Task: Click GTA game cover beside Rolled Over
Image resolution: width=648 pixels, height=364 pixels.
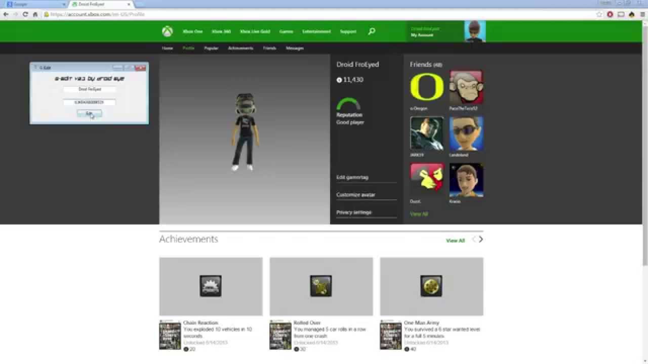Action: [x=280, y=335]
